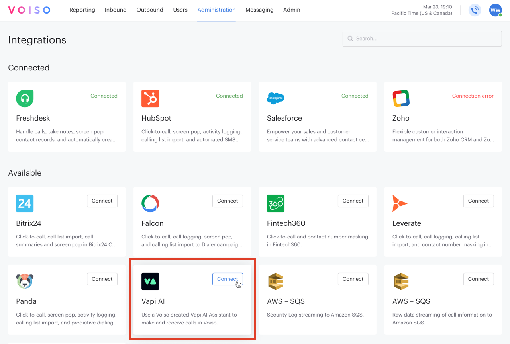The width and height of the screenshot is (510, 344).
Task: Select the Bitrix24 icon
Action: (x=25, y=203)
